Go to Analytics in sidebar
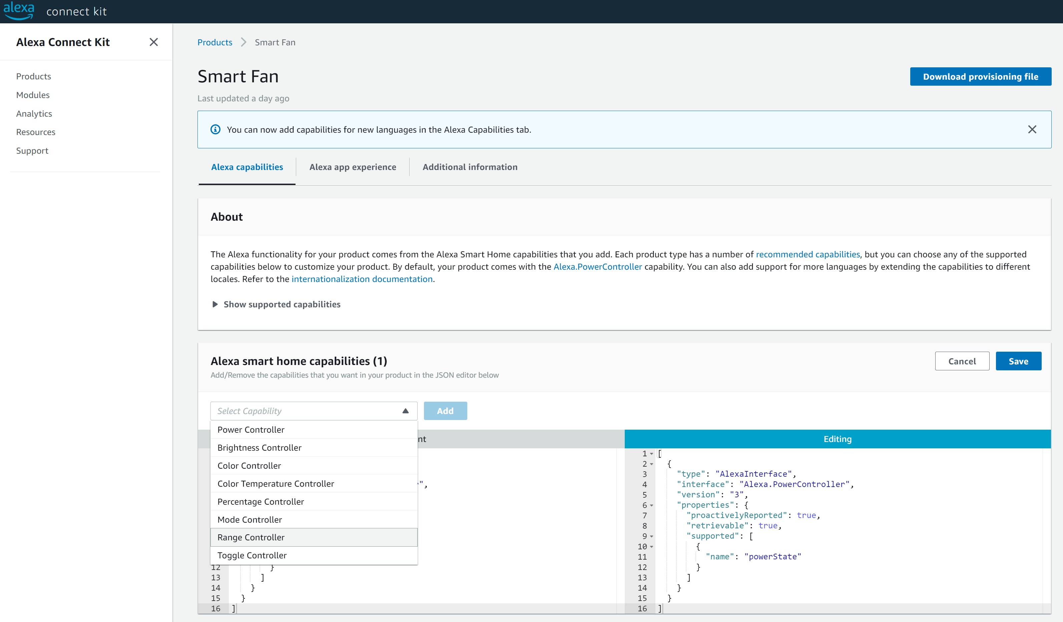 pyautogui.click(x=34, y=113)
